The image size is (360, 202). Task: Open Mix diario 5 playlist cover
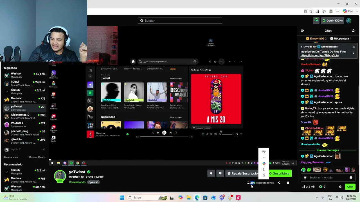(134, 92)
